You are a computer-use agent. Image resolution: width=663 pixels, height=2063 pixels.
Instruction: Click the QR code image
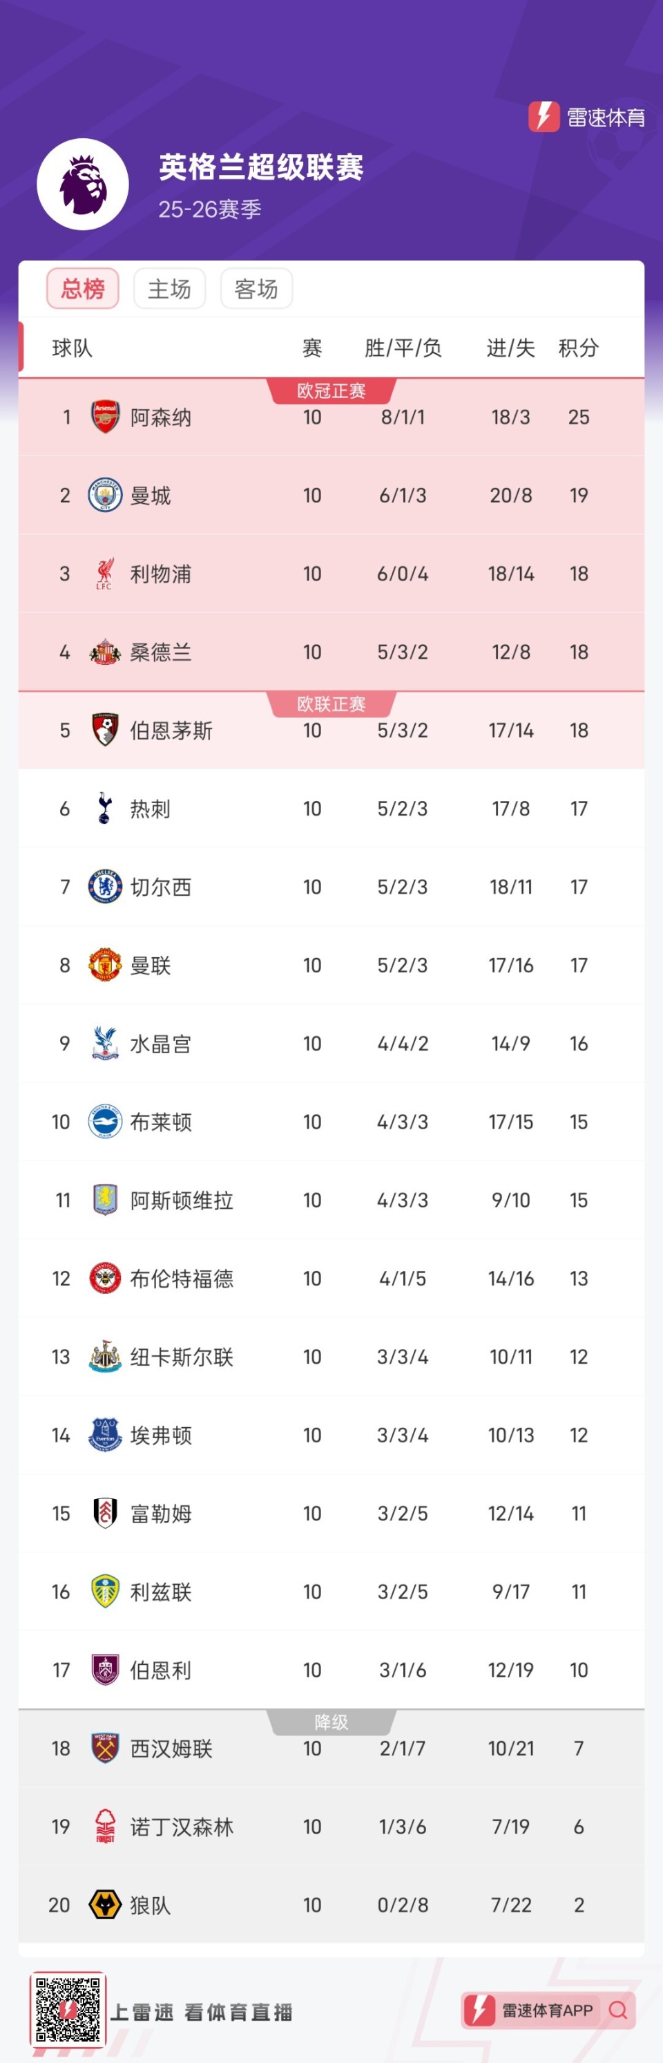[x=68, y=2010]
